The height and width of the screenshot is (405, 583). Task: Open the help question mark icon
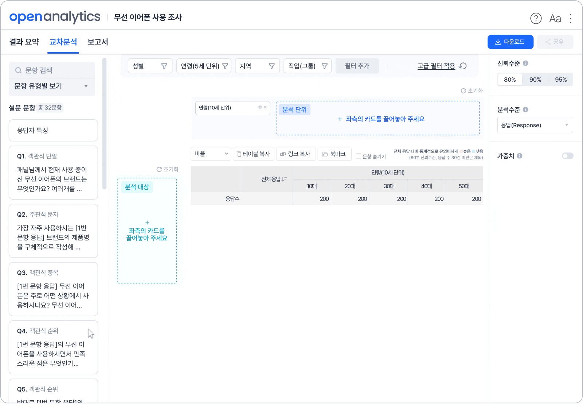point(536,18)
